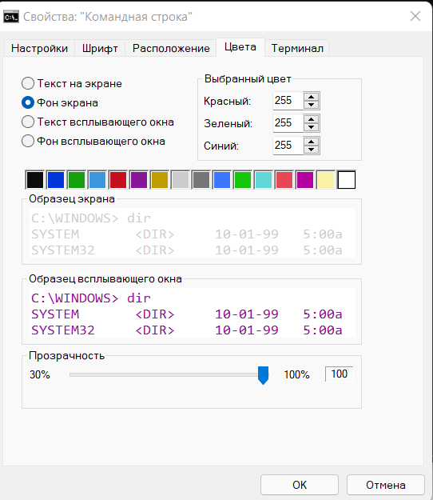The height and width of the screenshot is (500, 433).
Task: Click the Прозрачность slider thumb
Action: point(263,375)
